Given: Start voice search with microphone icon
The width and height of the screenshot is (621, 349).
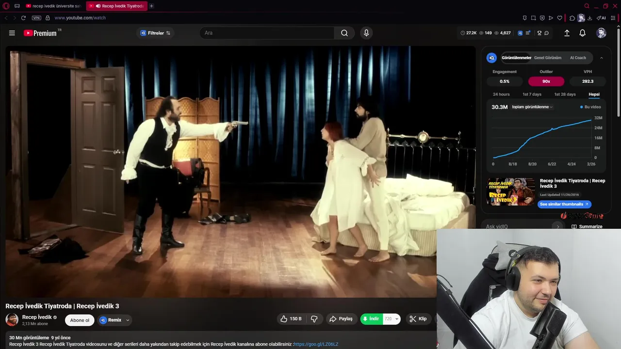Looking at the screenshot, I should pyautogui.click(x=366, y=33).
